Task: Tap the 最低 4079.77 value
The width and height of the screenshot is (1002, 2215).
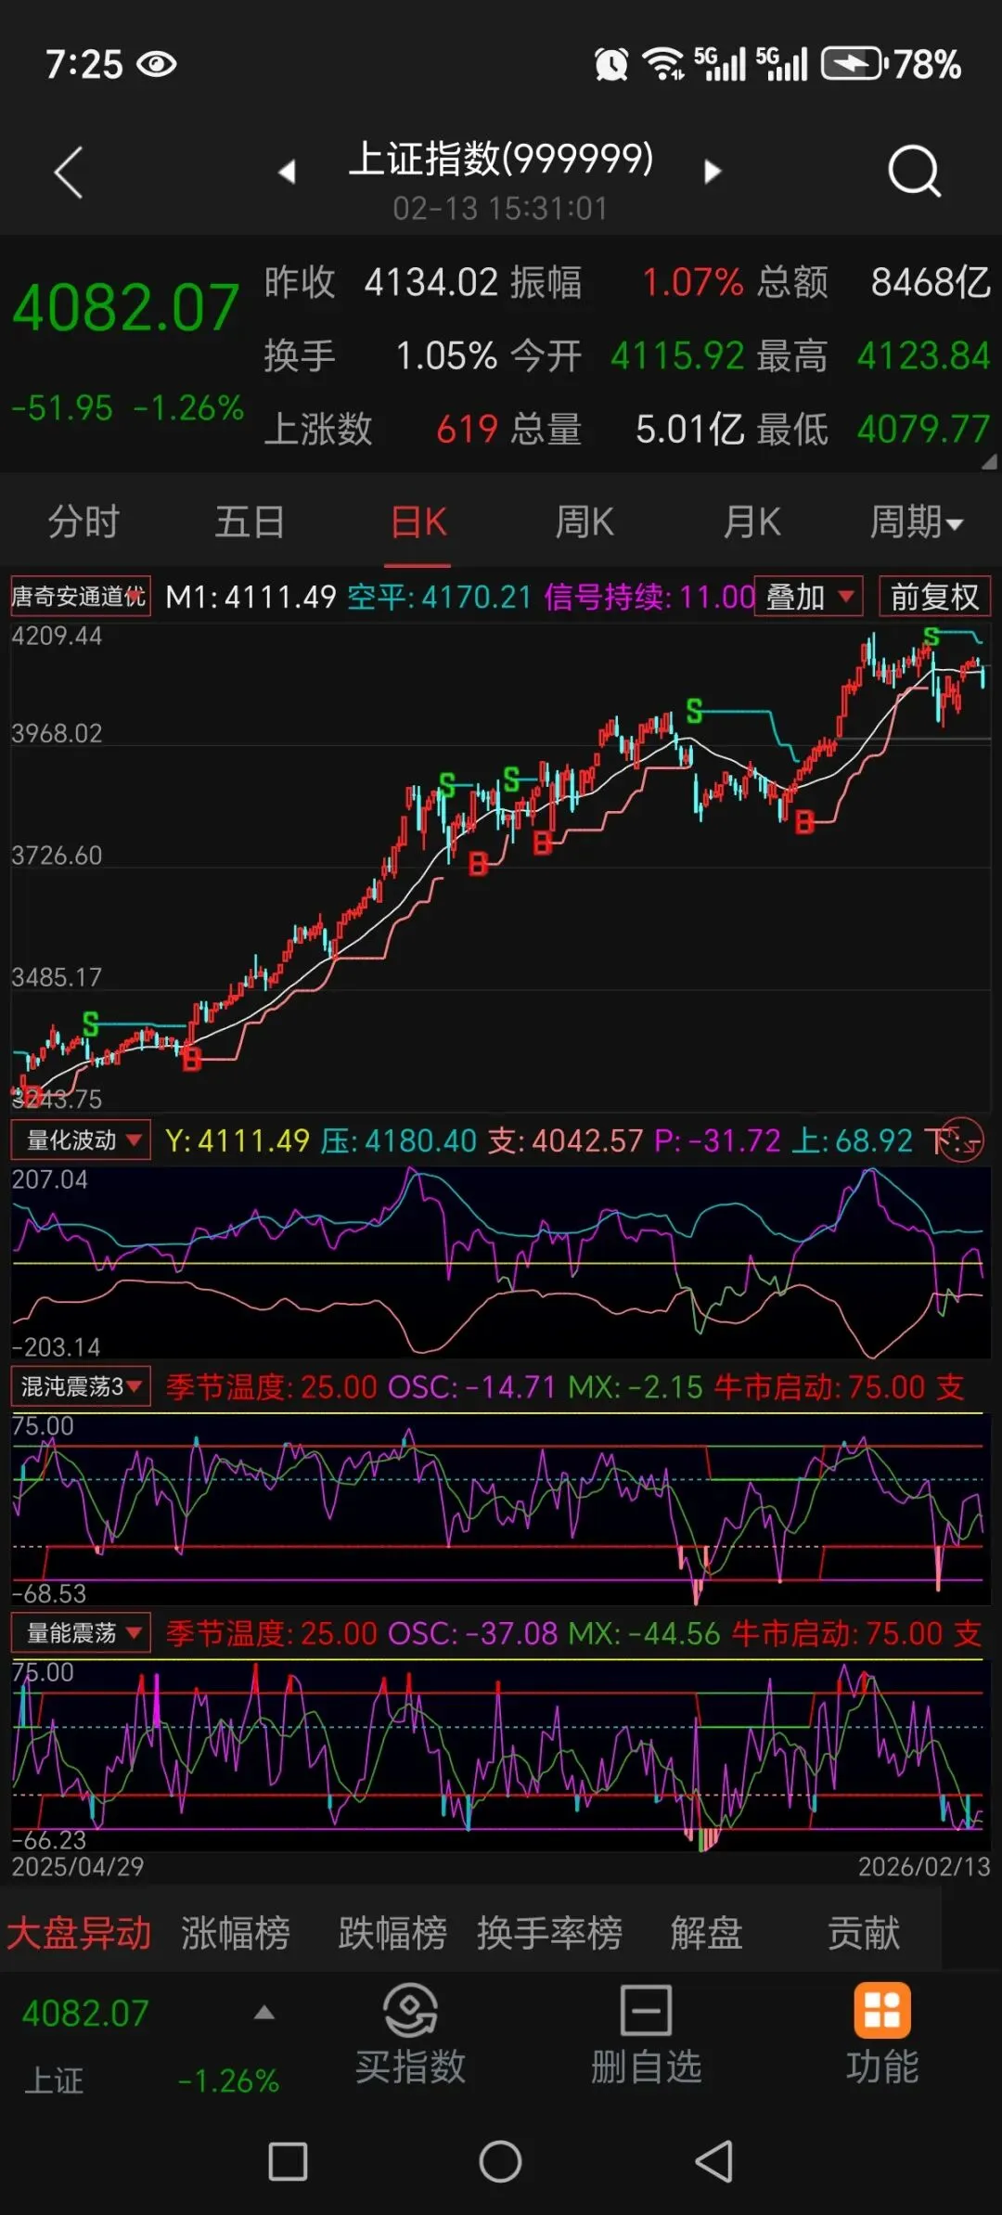Action: coord(923,429)
